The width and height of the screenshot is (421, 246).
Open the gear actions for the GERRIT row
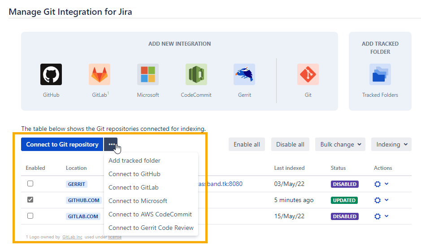(x=378, y=184)
